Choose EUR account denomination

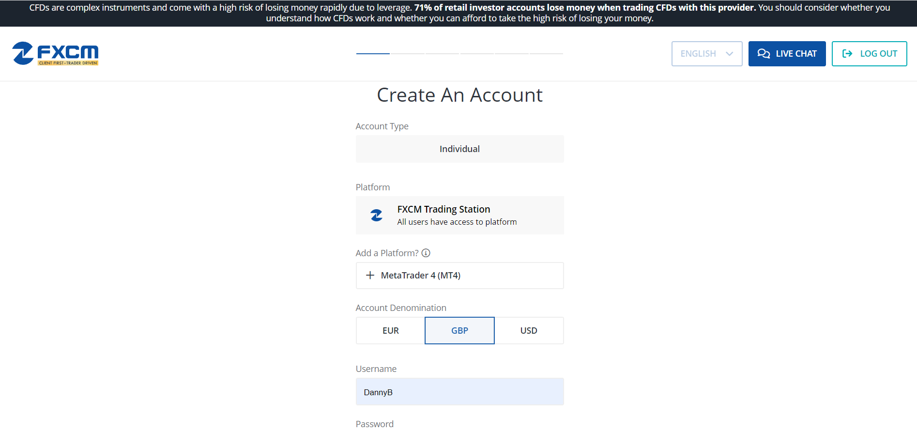[x=391, y=331]
